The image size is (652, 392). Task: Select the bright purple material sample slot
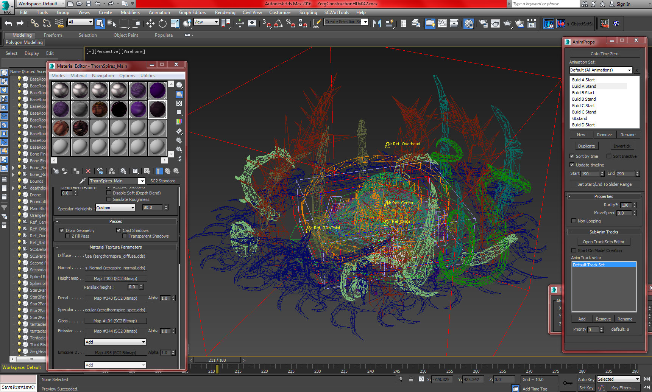[x=138, y=109]
